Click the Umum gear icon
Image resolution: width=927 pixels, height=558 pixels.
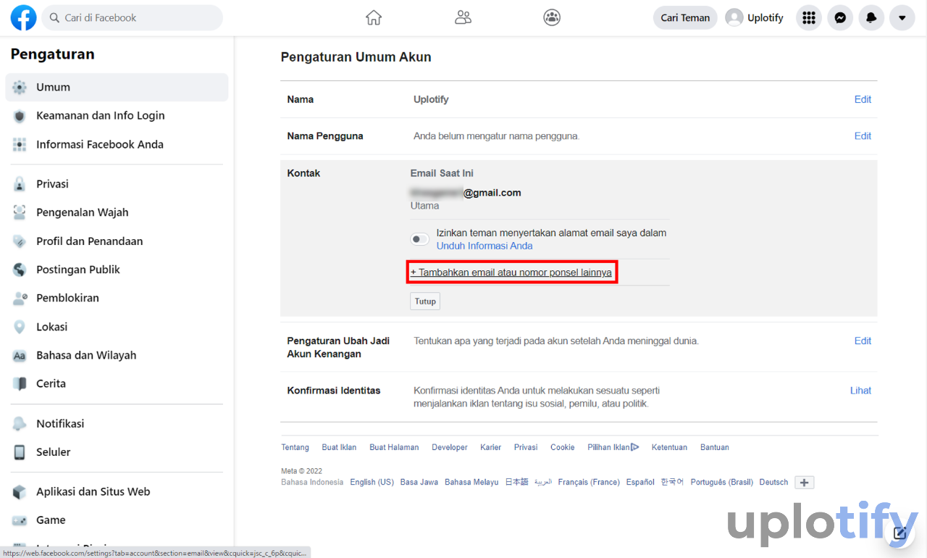click(x=20, y=87)
